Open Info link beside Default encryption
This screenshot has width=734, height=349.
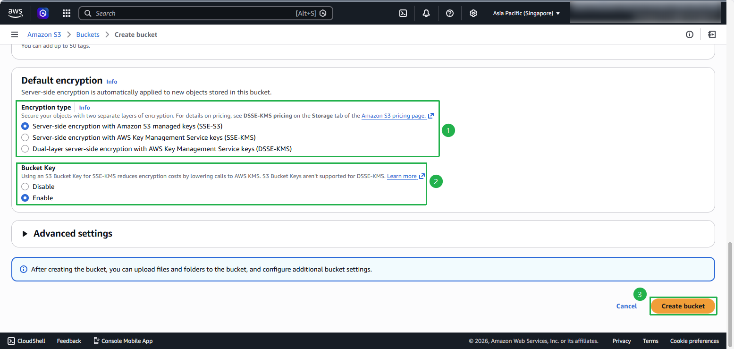point(112,82)
